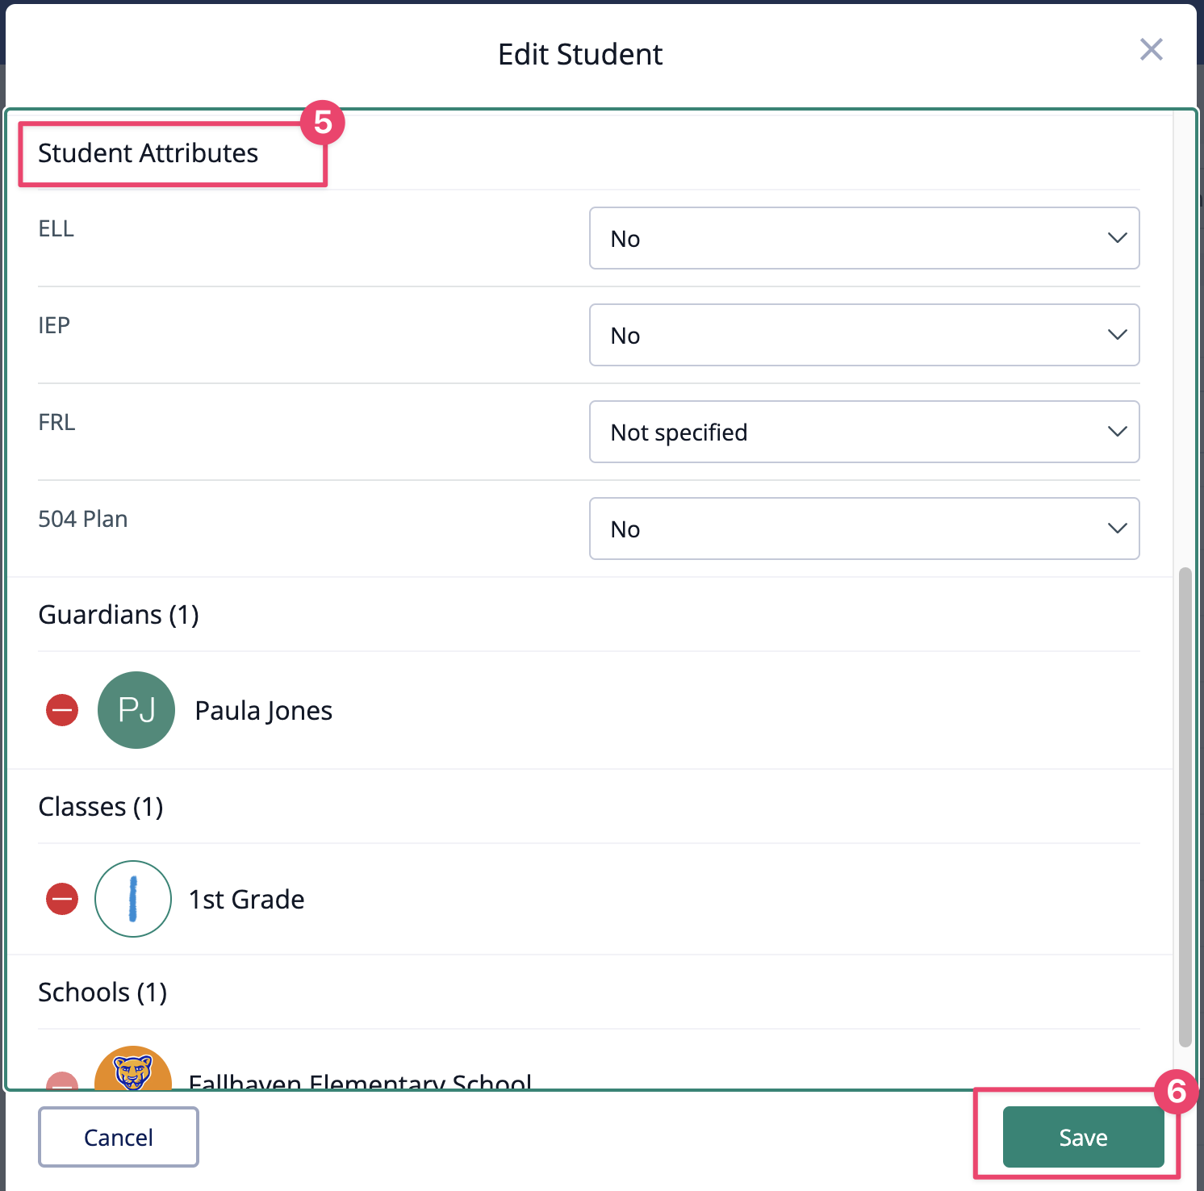Click the Fallhaven Elementary School name
Screen dimensions: 1204x1191
[x=360, y=1080]
